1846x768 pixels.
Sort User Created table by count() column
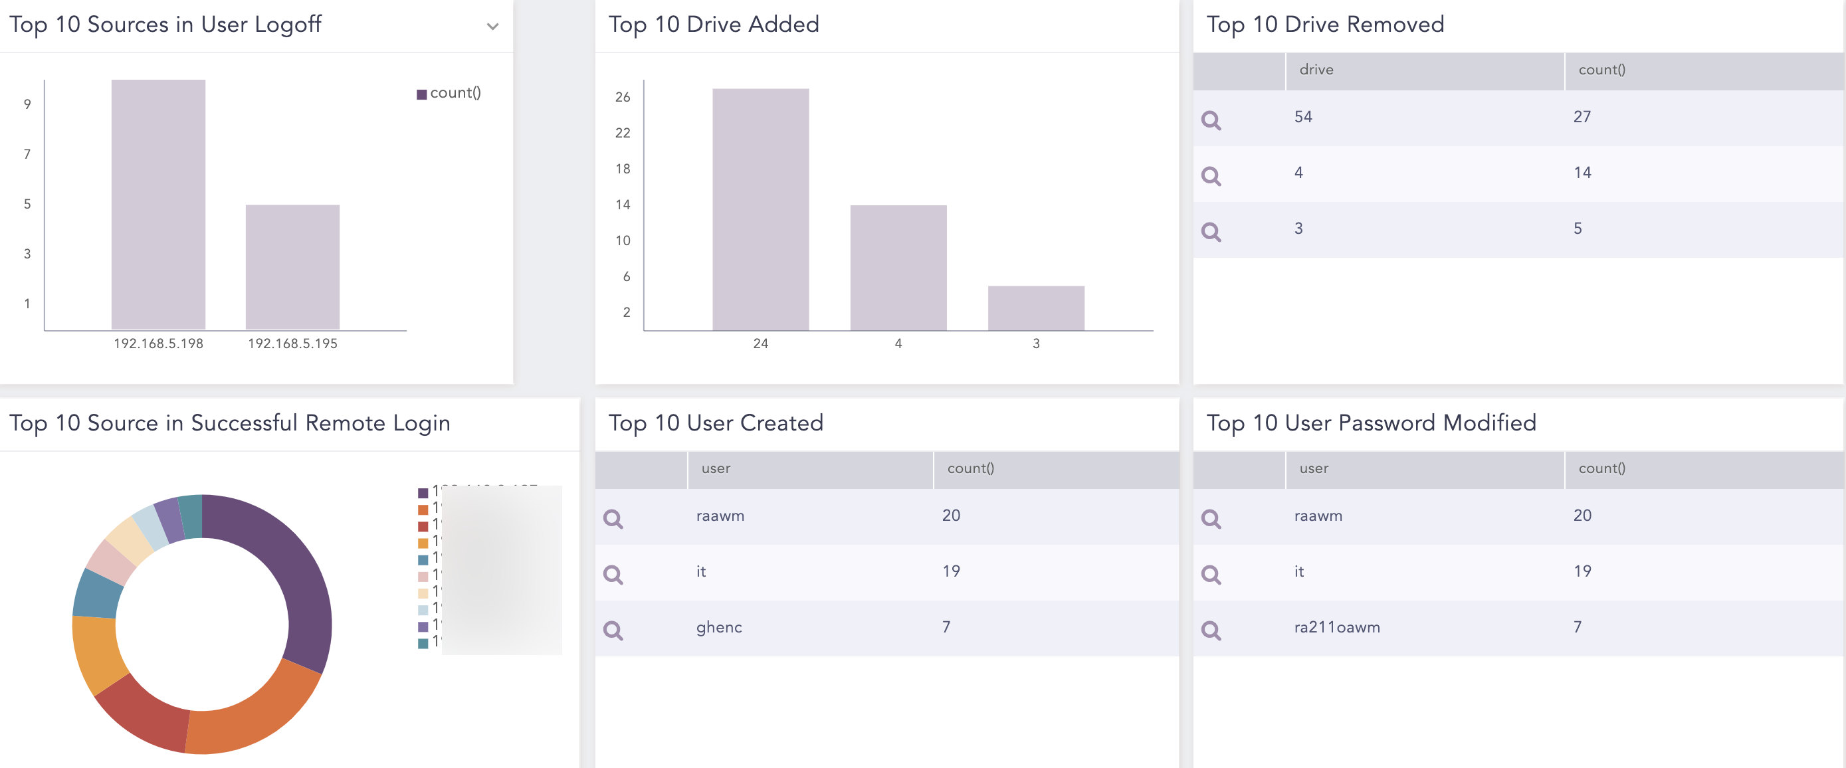click(x=970, y=468)
